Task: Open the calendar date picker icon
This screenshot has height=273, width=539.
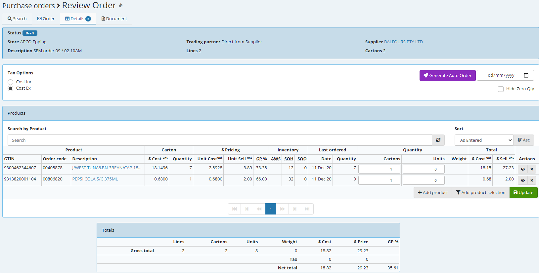Action: 526,75
